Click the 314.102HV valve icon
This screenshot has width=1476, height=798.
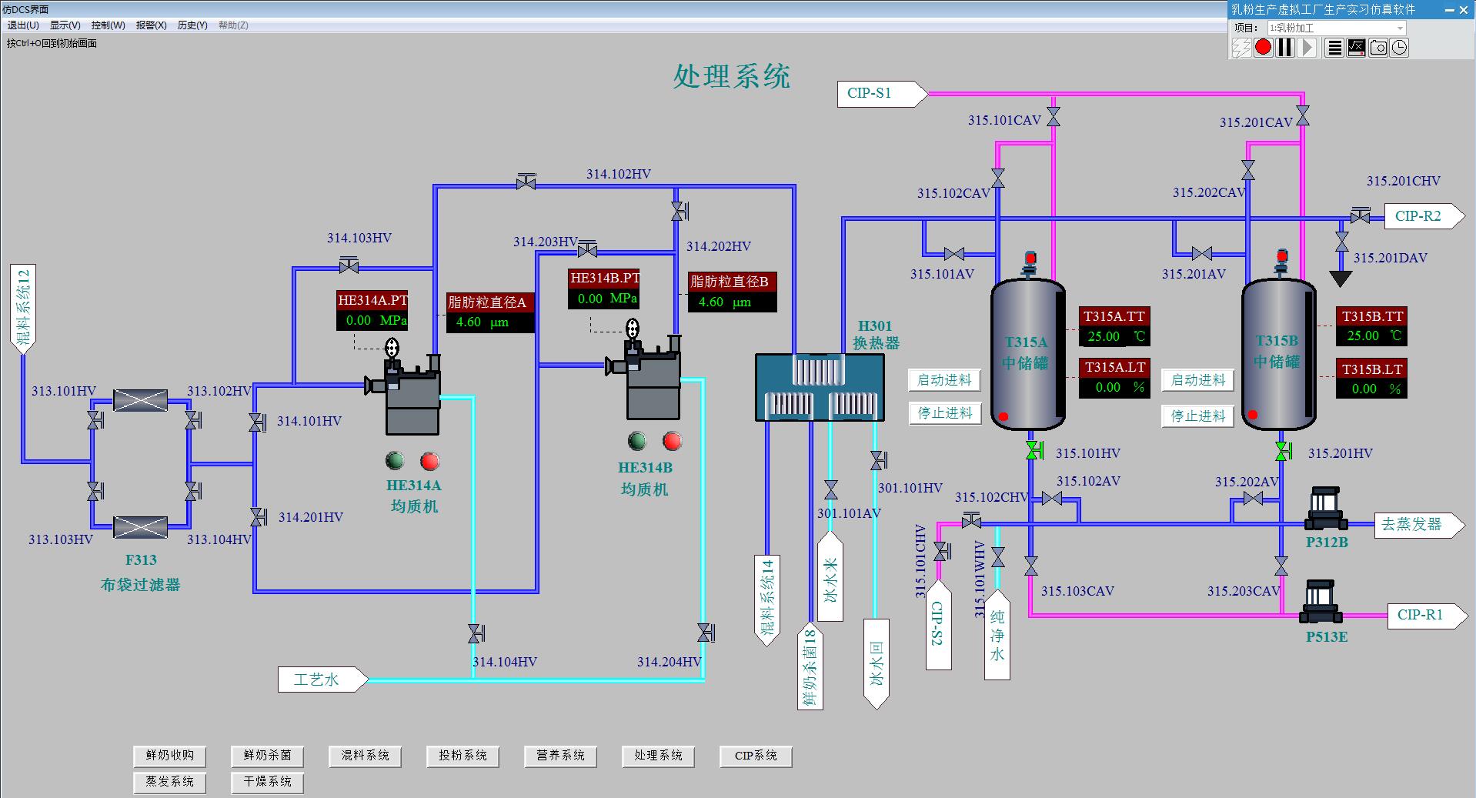(526, 182)
